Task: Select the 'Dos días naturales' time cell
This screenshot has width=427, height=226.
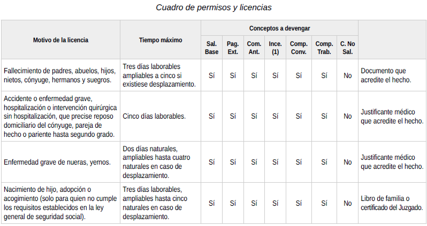Action: pos(159,162)
